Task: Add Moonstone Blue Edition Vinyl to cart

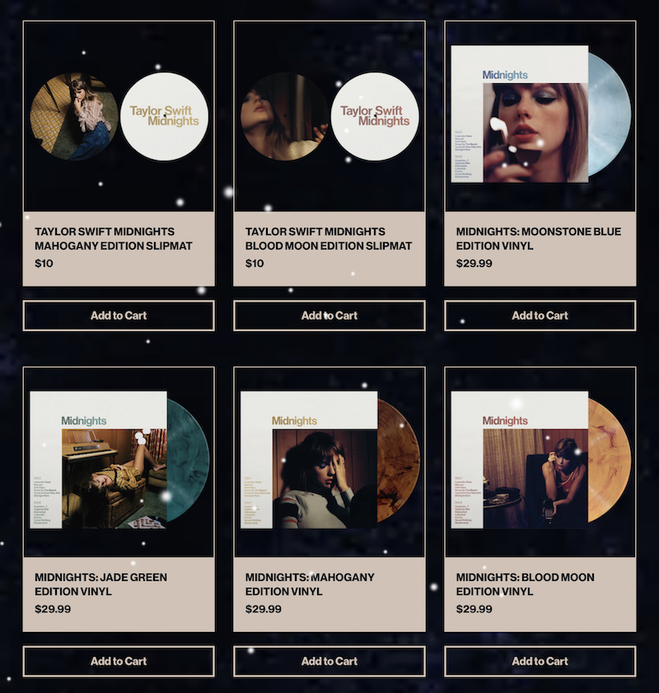Action: click(x=540, y=316)
